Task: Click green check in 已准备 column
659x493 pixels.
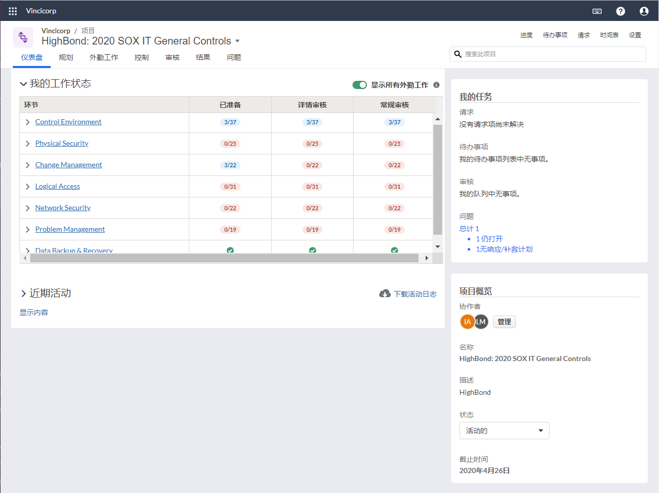Action: (230, 250)
